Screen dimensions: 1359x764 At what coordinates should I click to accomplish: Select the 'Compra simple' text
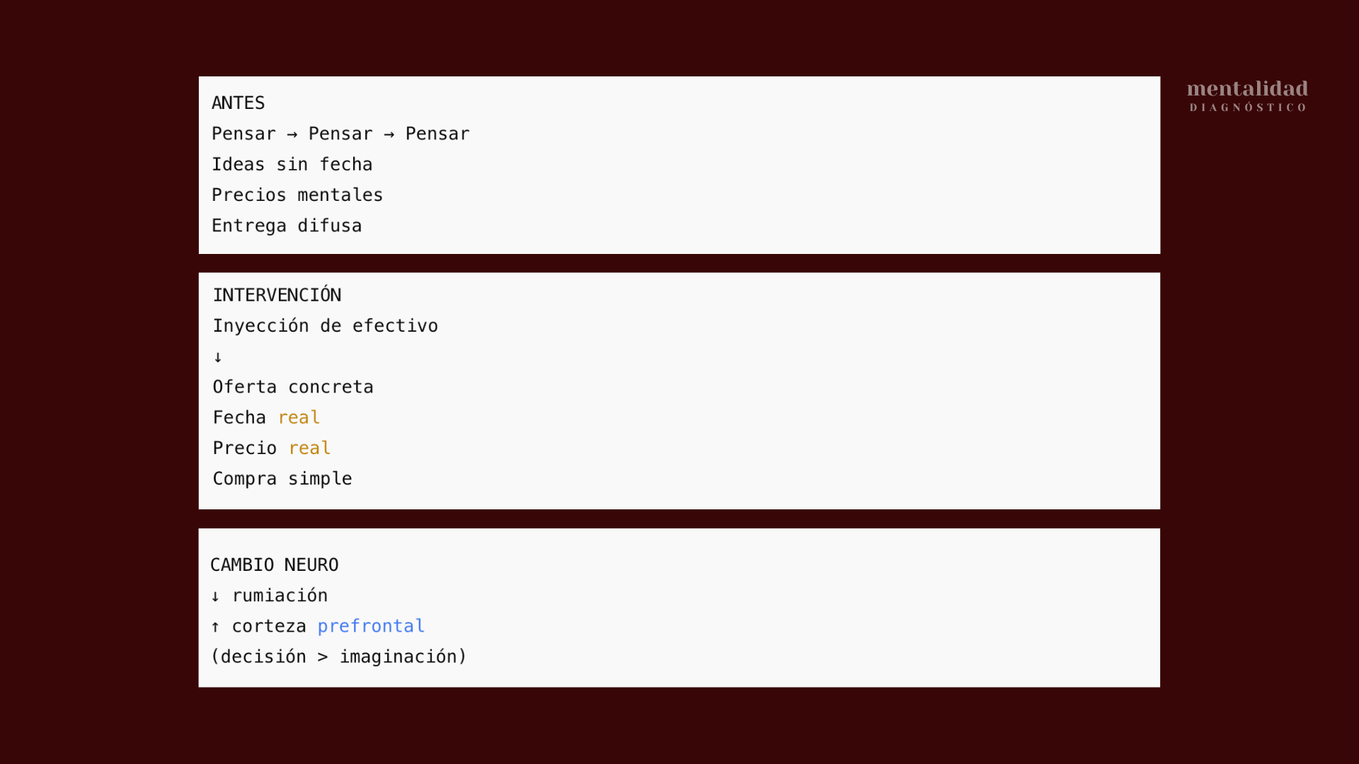coord(282,479)
